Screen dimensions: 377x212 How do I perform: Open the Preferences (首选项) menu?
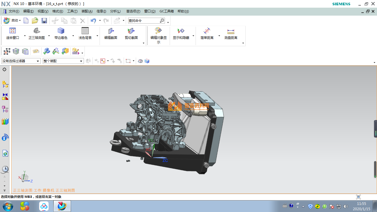coord(133,11)
